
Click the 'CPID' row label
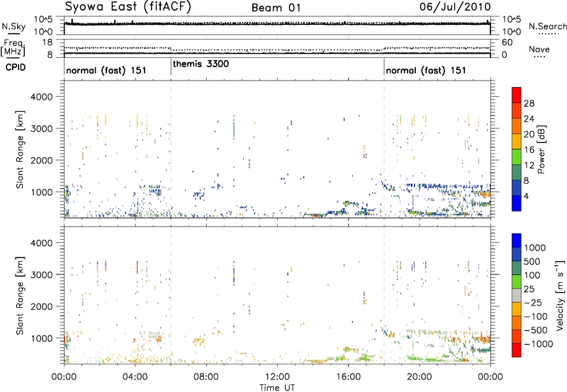coord(16,67)
